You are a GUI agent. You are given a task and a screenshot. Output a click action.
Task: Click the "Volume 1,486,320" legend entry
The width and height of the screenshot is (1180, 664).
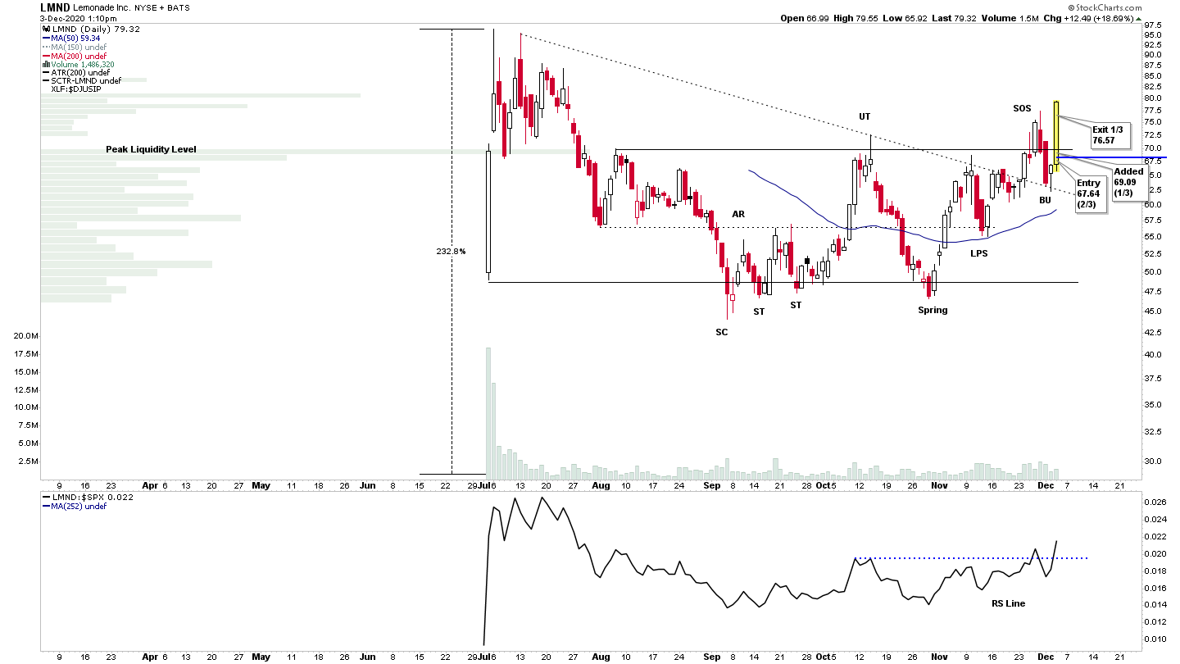point(78,64)
